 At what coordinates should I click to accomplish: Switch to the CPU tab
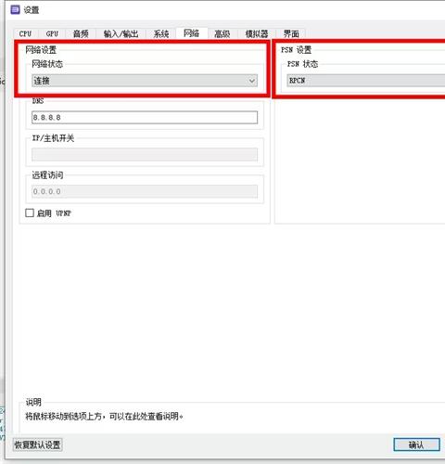pos(26,33)
